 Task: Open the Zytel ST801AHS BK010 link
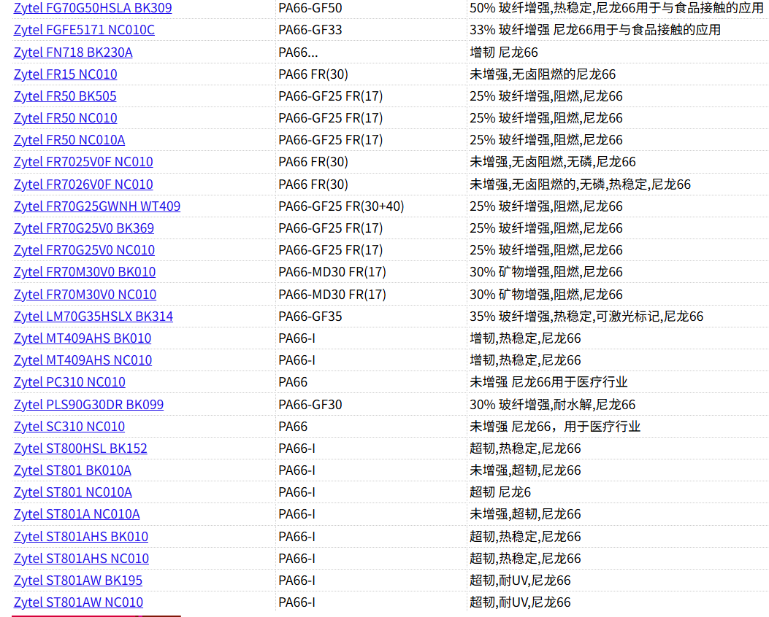point(81,537)
